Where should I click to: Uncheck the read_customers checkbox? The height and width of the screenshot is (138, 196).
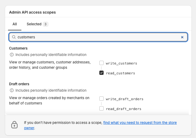(101, 73)
